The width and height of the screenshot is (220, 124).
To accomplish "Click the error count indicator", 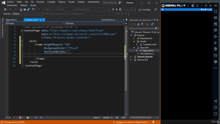I will [x=21, y=117].
